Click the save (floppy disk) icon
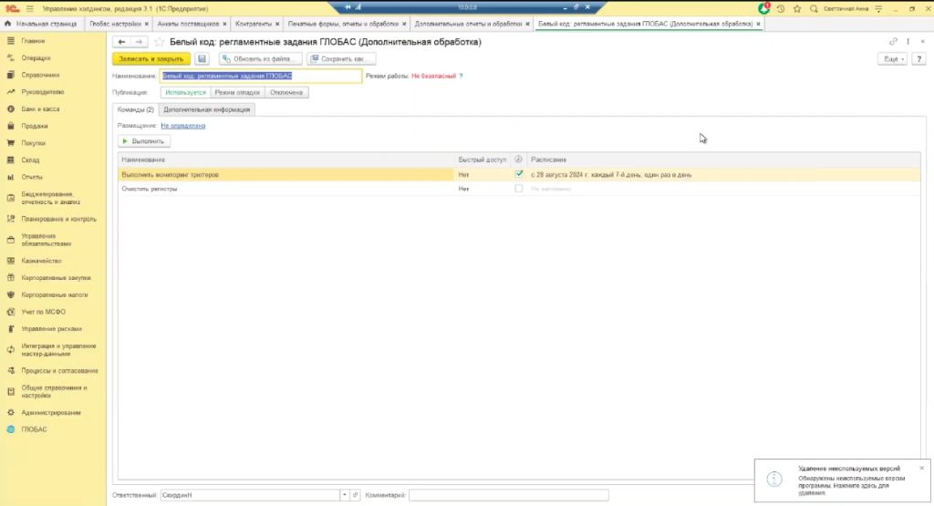Screen dimensions: 934x506 [x=202, y=59]
